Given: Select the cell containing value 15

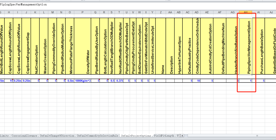Looking at the screenshot, I should click(x=9, y=81).
